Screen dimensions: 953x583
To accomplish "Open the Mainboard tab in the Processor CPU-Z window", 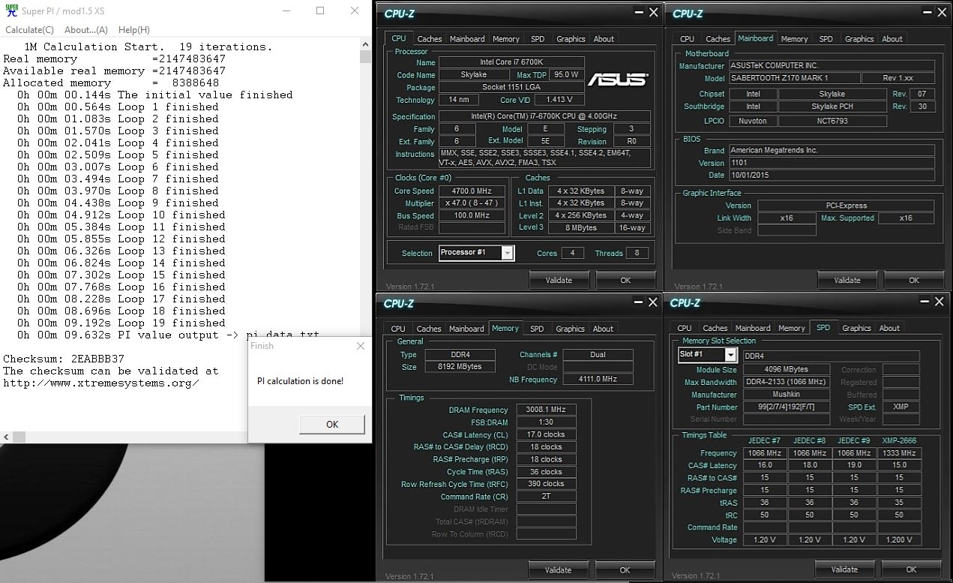I will tap(467, 39).
